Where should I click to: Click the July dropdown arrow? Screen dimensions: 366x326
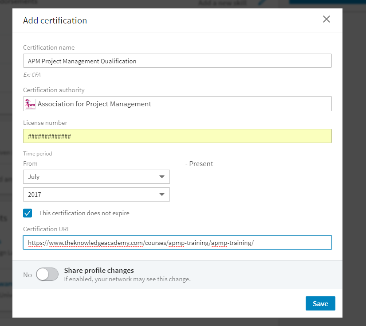(x=161, y=177)
